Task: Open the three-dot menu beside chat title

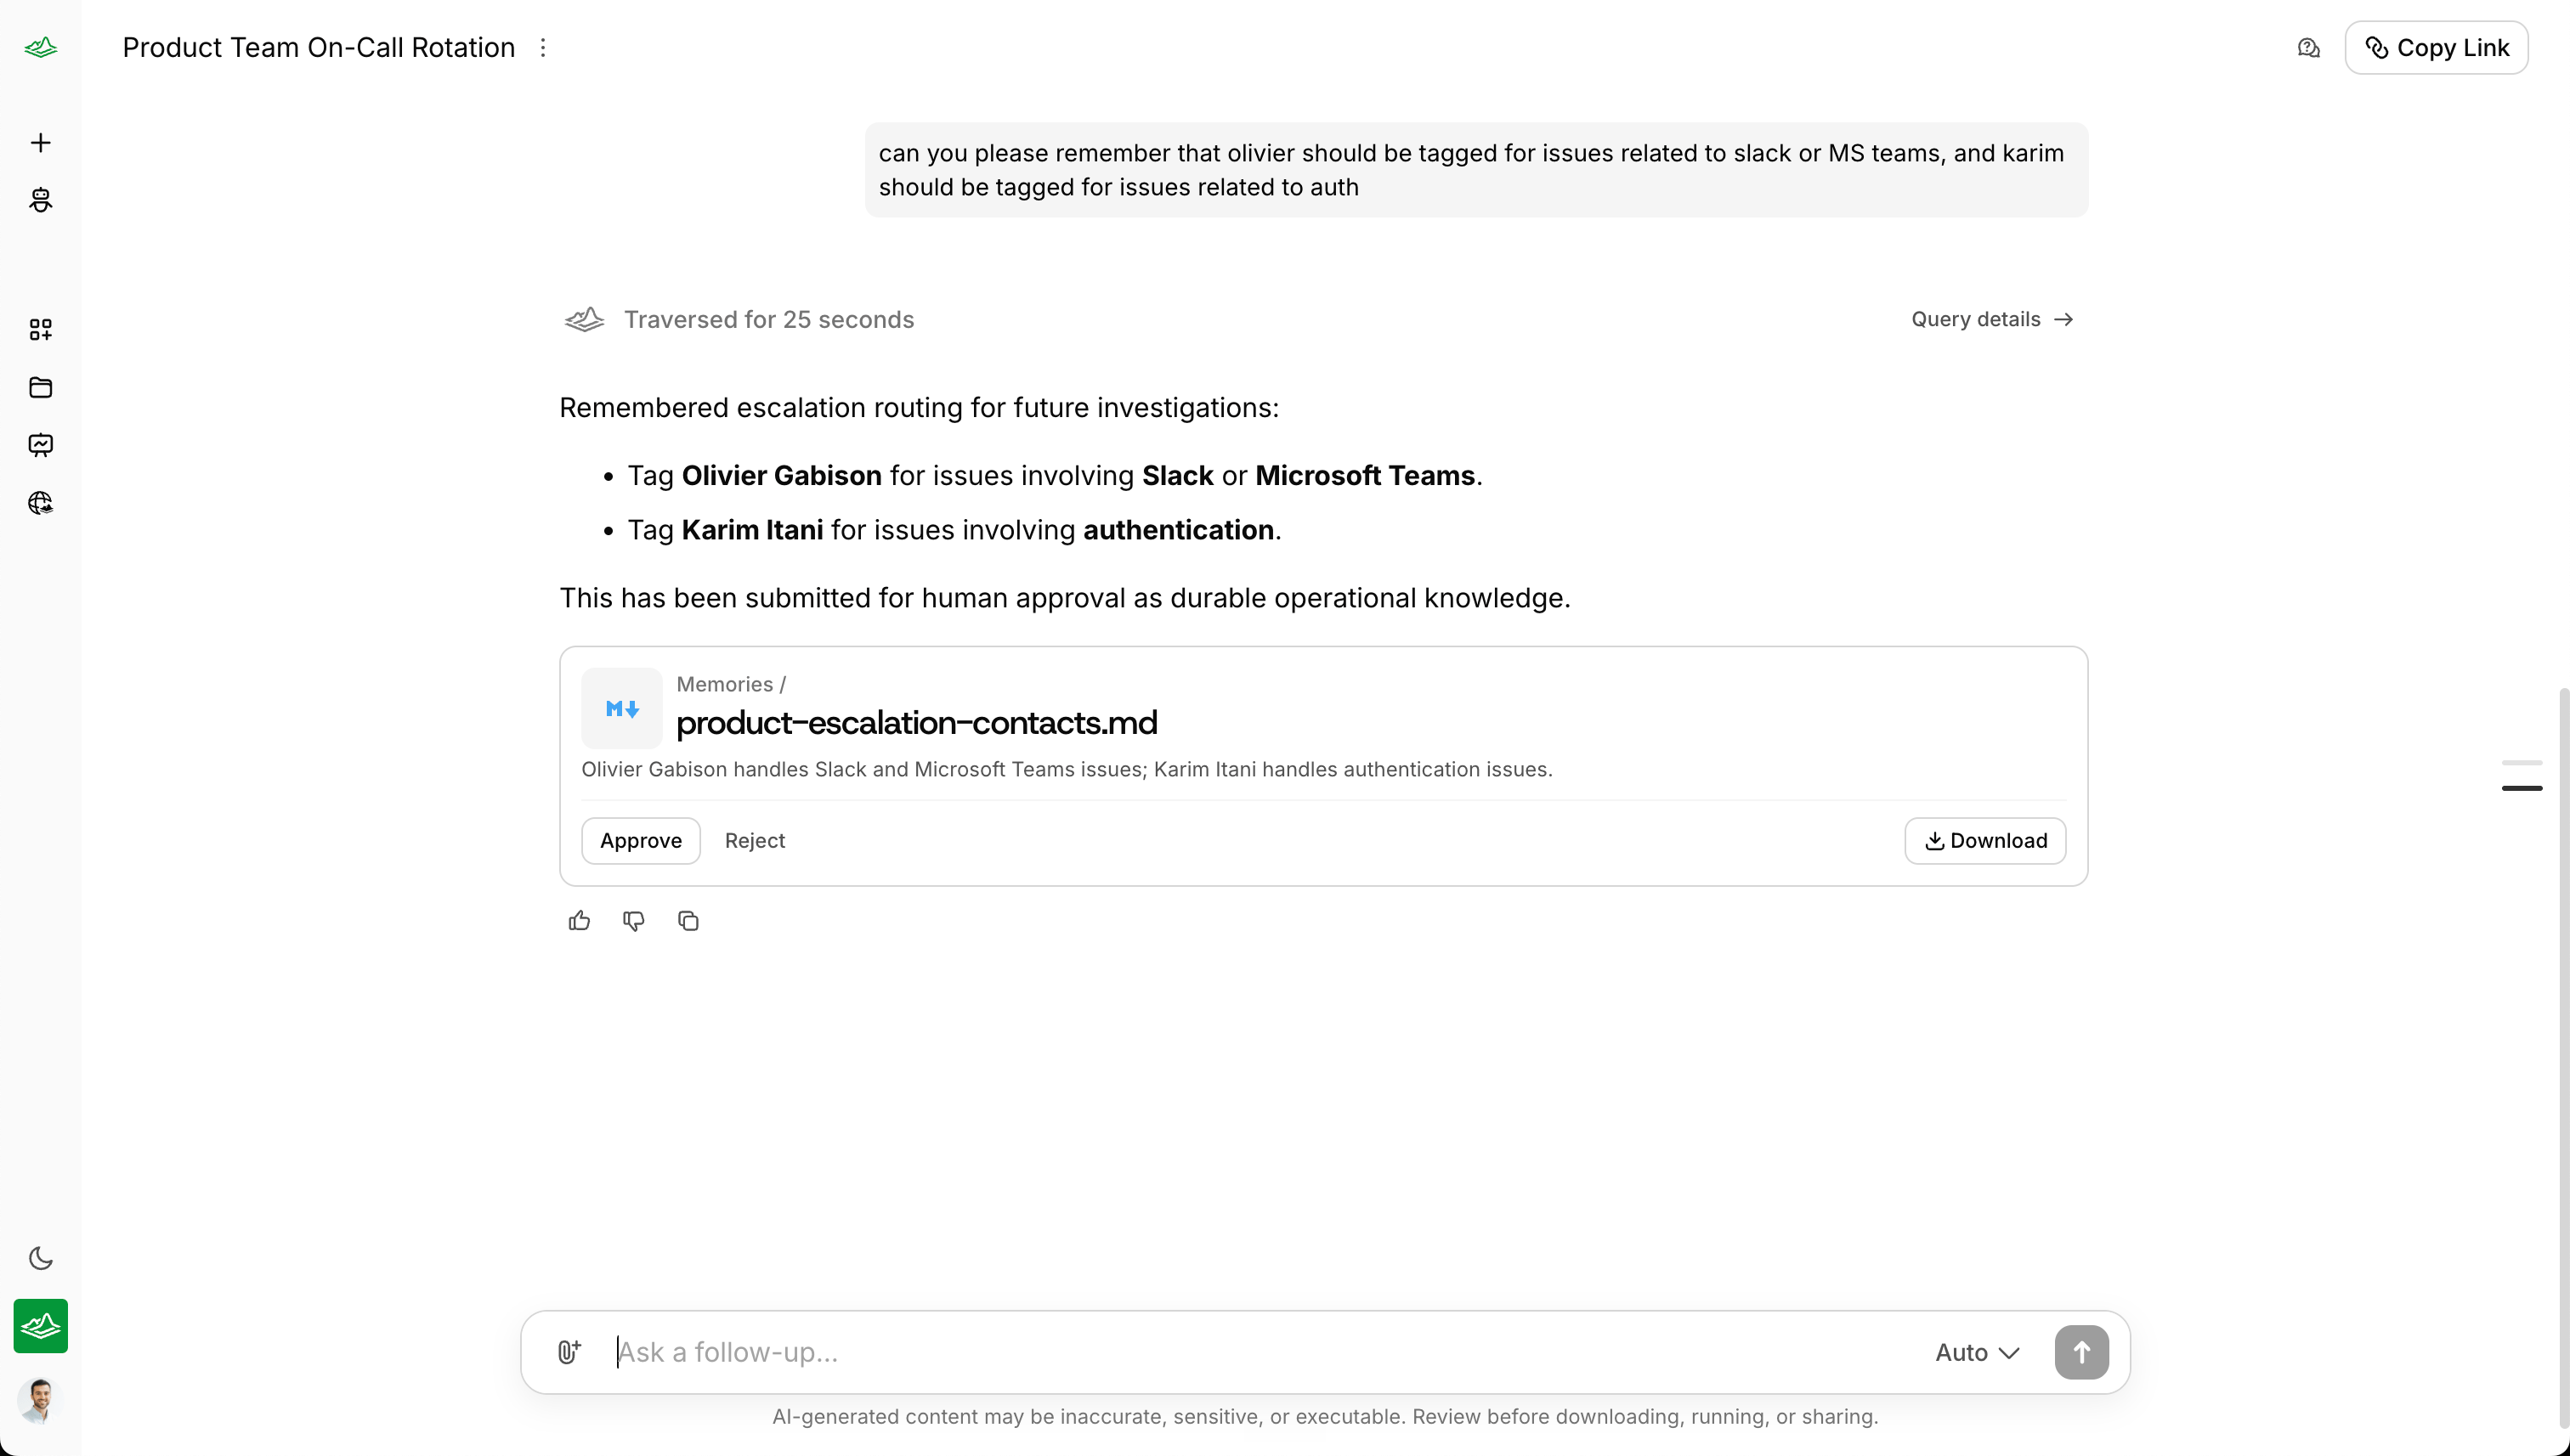Action: click(x=543, y=47)
